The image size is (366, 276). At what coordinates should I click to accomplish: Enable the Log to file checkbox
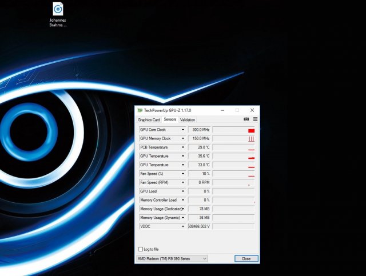tap(141, 249)
